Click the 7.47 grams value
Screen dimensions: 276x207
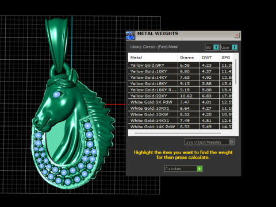(x=185, y=102)
